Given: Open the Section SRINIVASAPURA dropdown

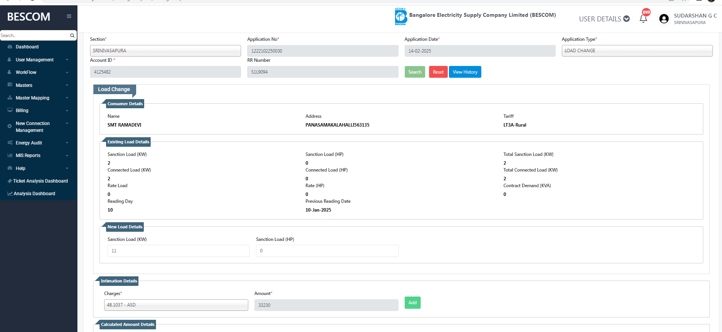Looking at the screenshot, I should pyautogui.click(x=166, y=51).
